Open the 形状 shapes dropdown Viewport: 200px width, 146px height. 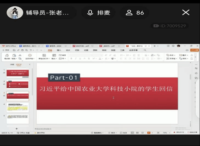(172, 55)
